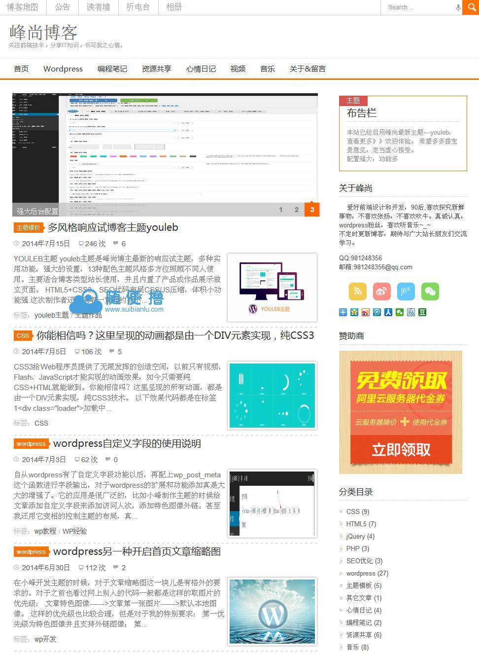The width and height of the screenshot is (479, 654).
Task: Open the wordpress (27) category
Action: (368, 573)
